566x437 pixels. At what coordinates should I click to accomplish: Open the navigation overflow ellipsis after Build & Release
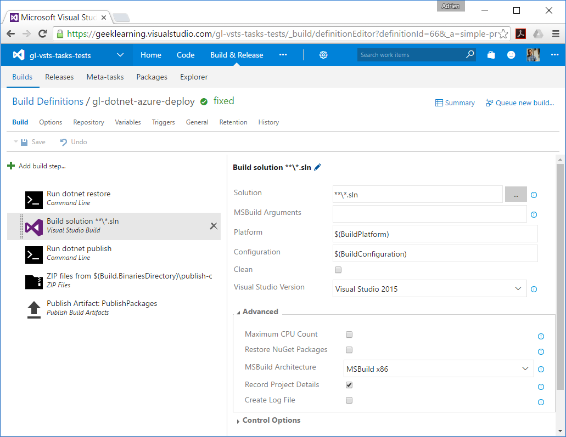click(283, 55)
